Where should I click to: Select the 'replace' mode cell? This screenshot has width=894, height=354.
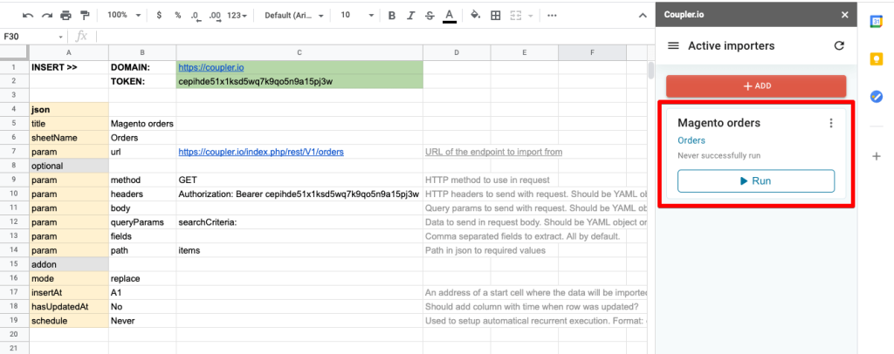(142, 279)
